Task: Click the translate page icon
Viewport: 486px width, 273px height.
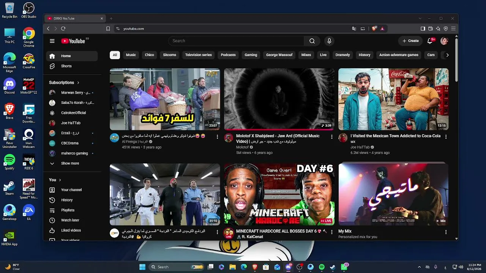Action: pos(354,28)
